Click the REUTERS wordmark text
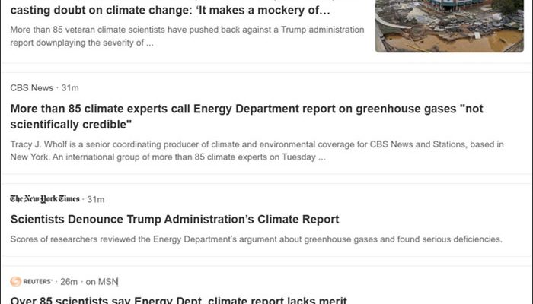The height and width of the screenshot is (304, 533). point(37,281)
